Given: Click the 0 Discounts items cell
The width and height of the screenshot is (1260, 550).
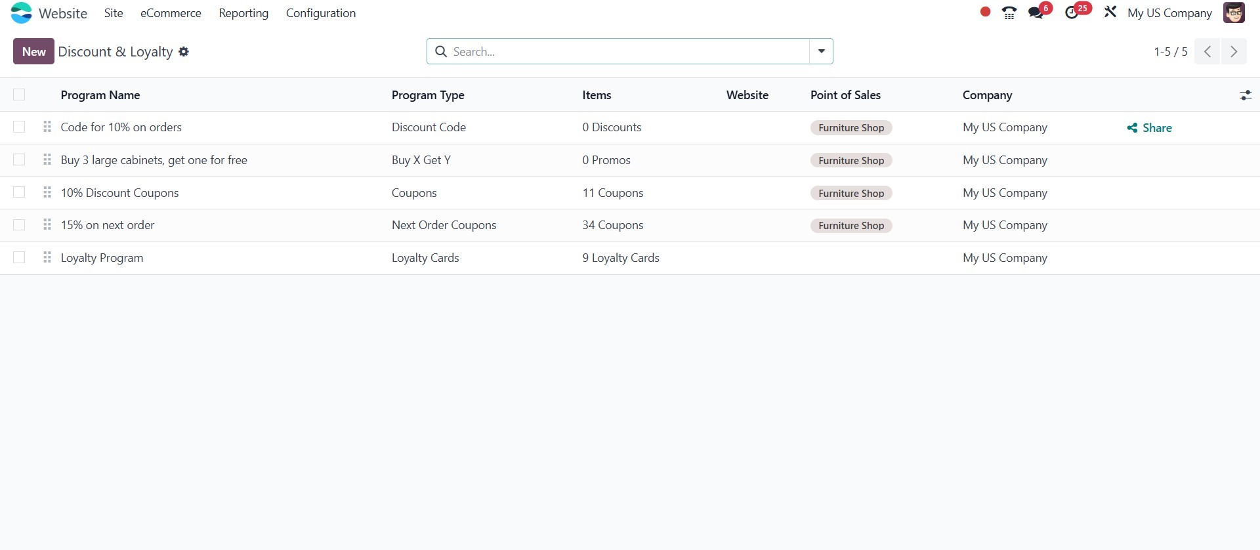Looking at the screenshot, I should tap(612, 127).
